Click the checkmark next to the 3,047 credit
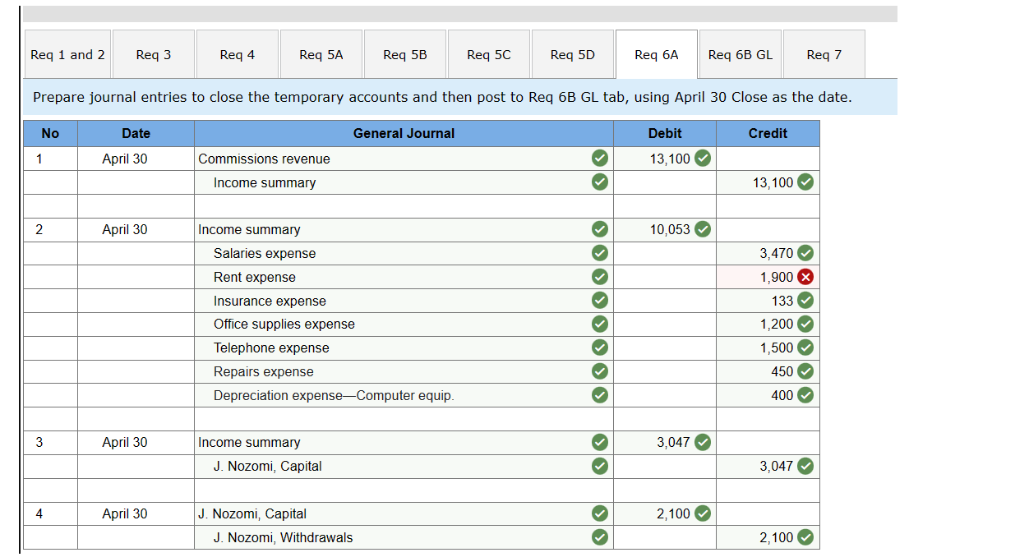This screenshot has height=557, width=1029. coord(804,466)
